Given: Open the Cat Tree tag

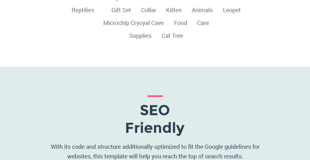Looking at the screenshot, I should (172, 36).
